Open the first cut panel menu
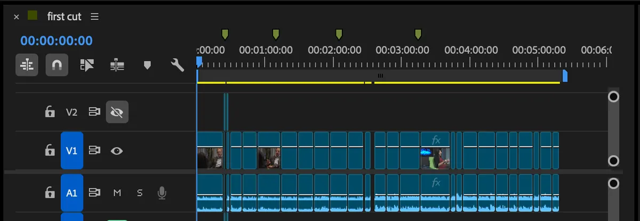640x221 pixels. 94,17
